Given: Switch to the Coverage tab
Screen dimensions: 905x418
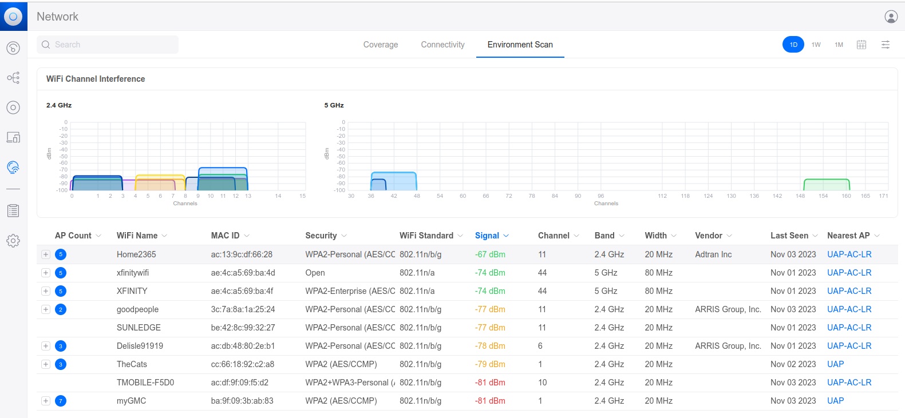Looking at the screenshot, I should [x=381, y=45].
